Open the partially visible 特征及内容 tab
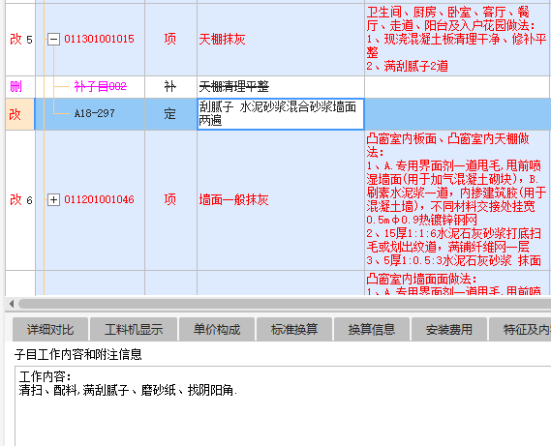Image resolution: width=551 pixels, height=446 pixels. pos(520,329)
